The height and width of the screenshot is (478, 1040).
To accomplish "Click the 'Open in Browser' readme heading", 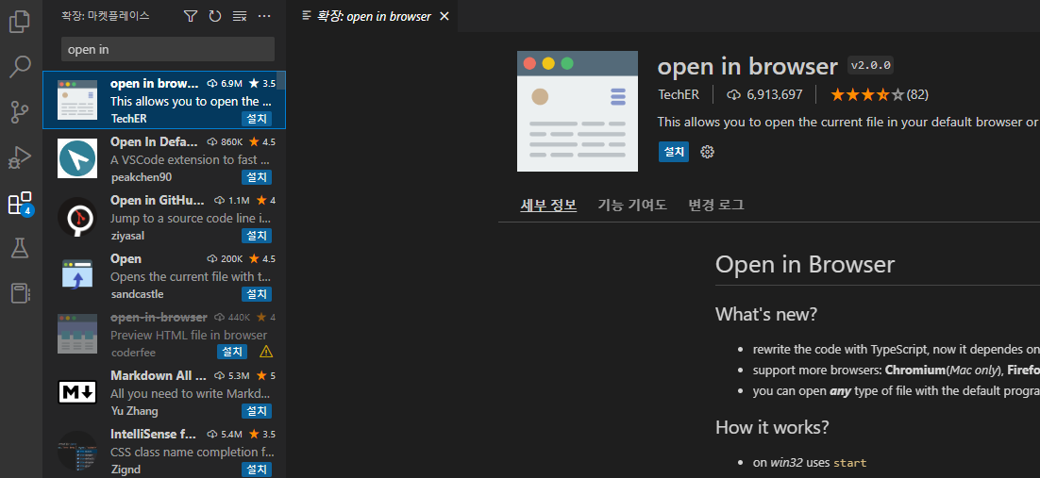I will pyautogui.click(x=805, y=265).
